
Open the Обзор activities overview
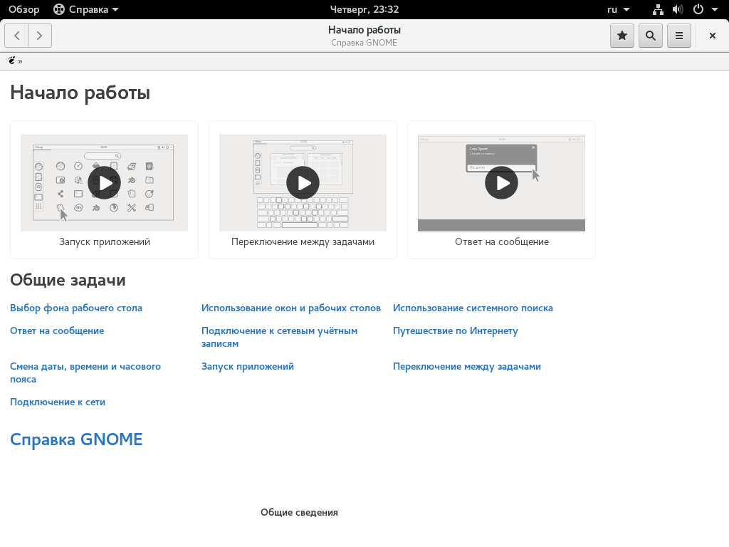click(x=23, y=9)
